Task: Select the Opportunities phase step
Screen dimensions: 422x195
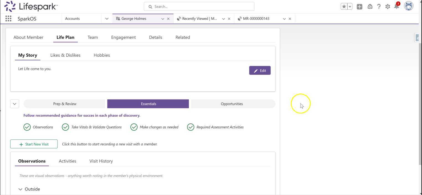Action: tap(232, 104)
